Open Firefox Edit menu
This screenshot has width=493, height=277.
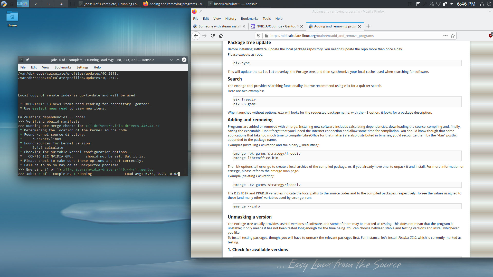[x=206, y=18]
